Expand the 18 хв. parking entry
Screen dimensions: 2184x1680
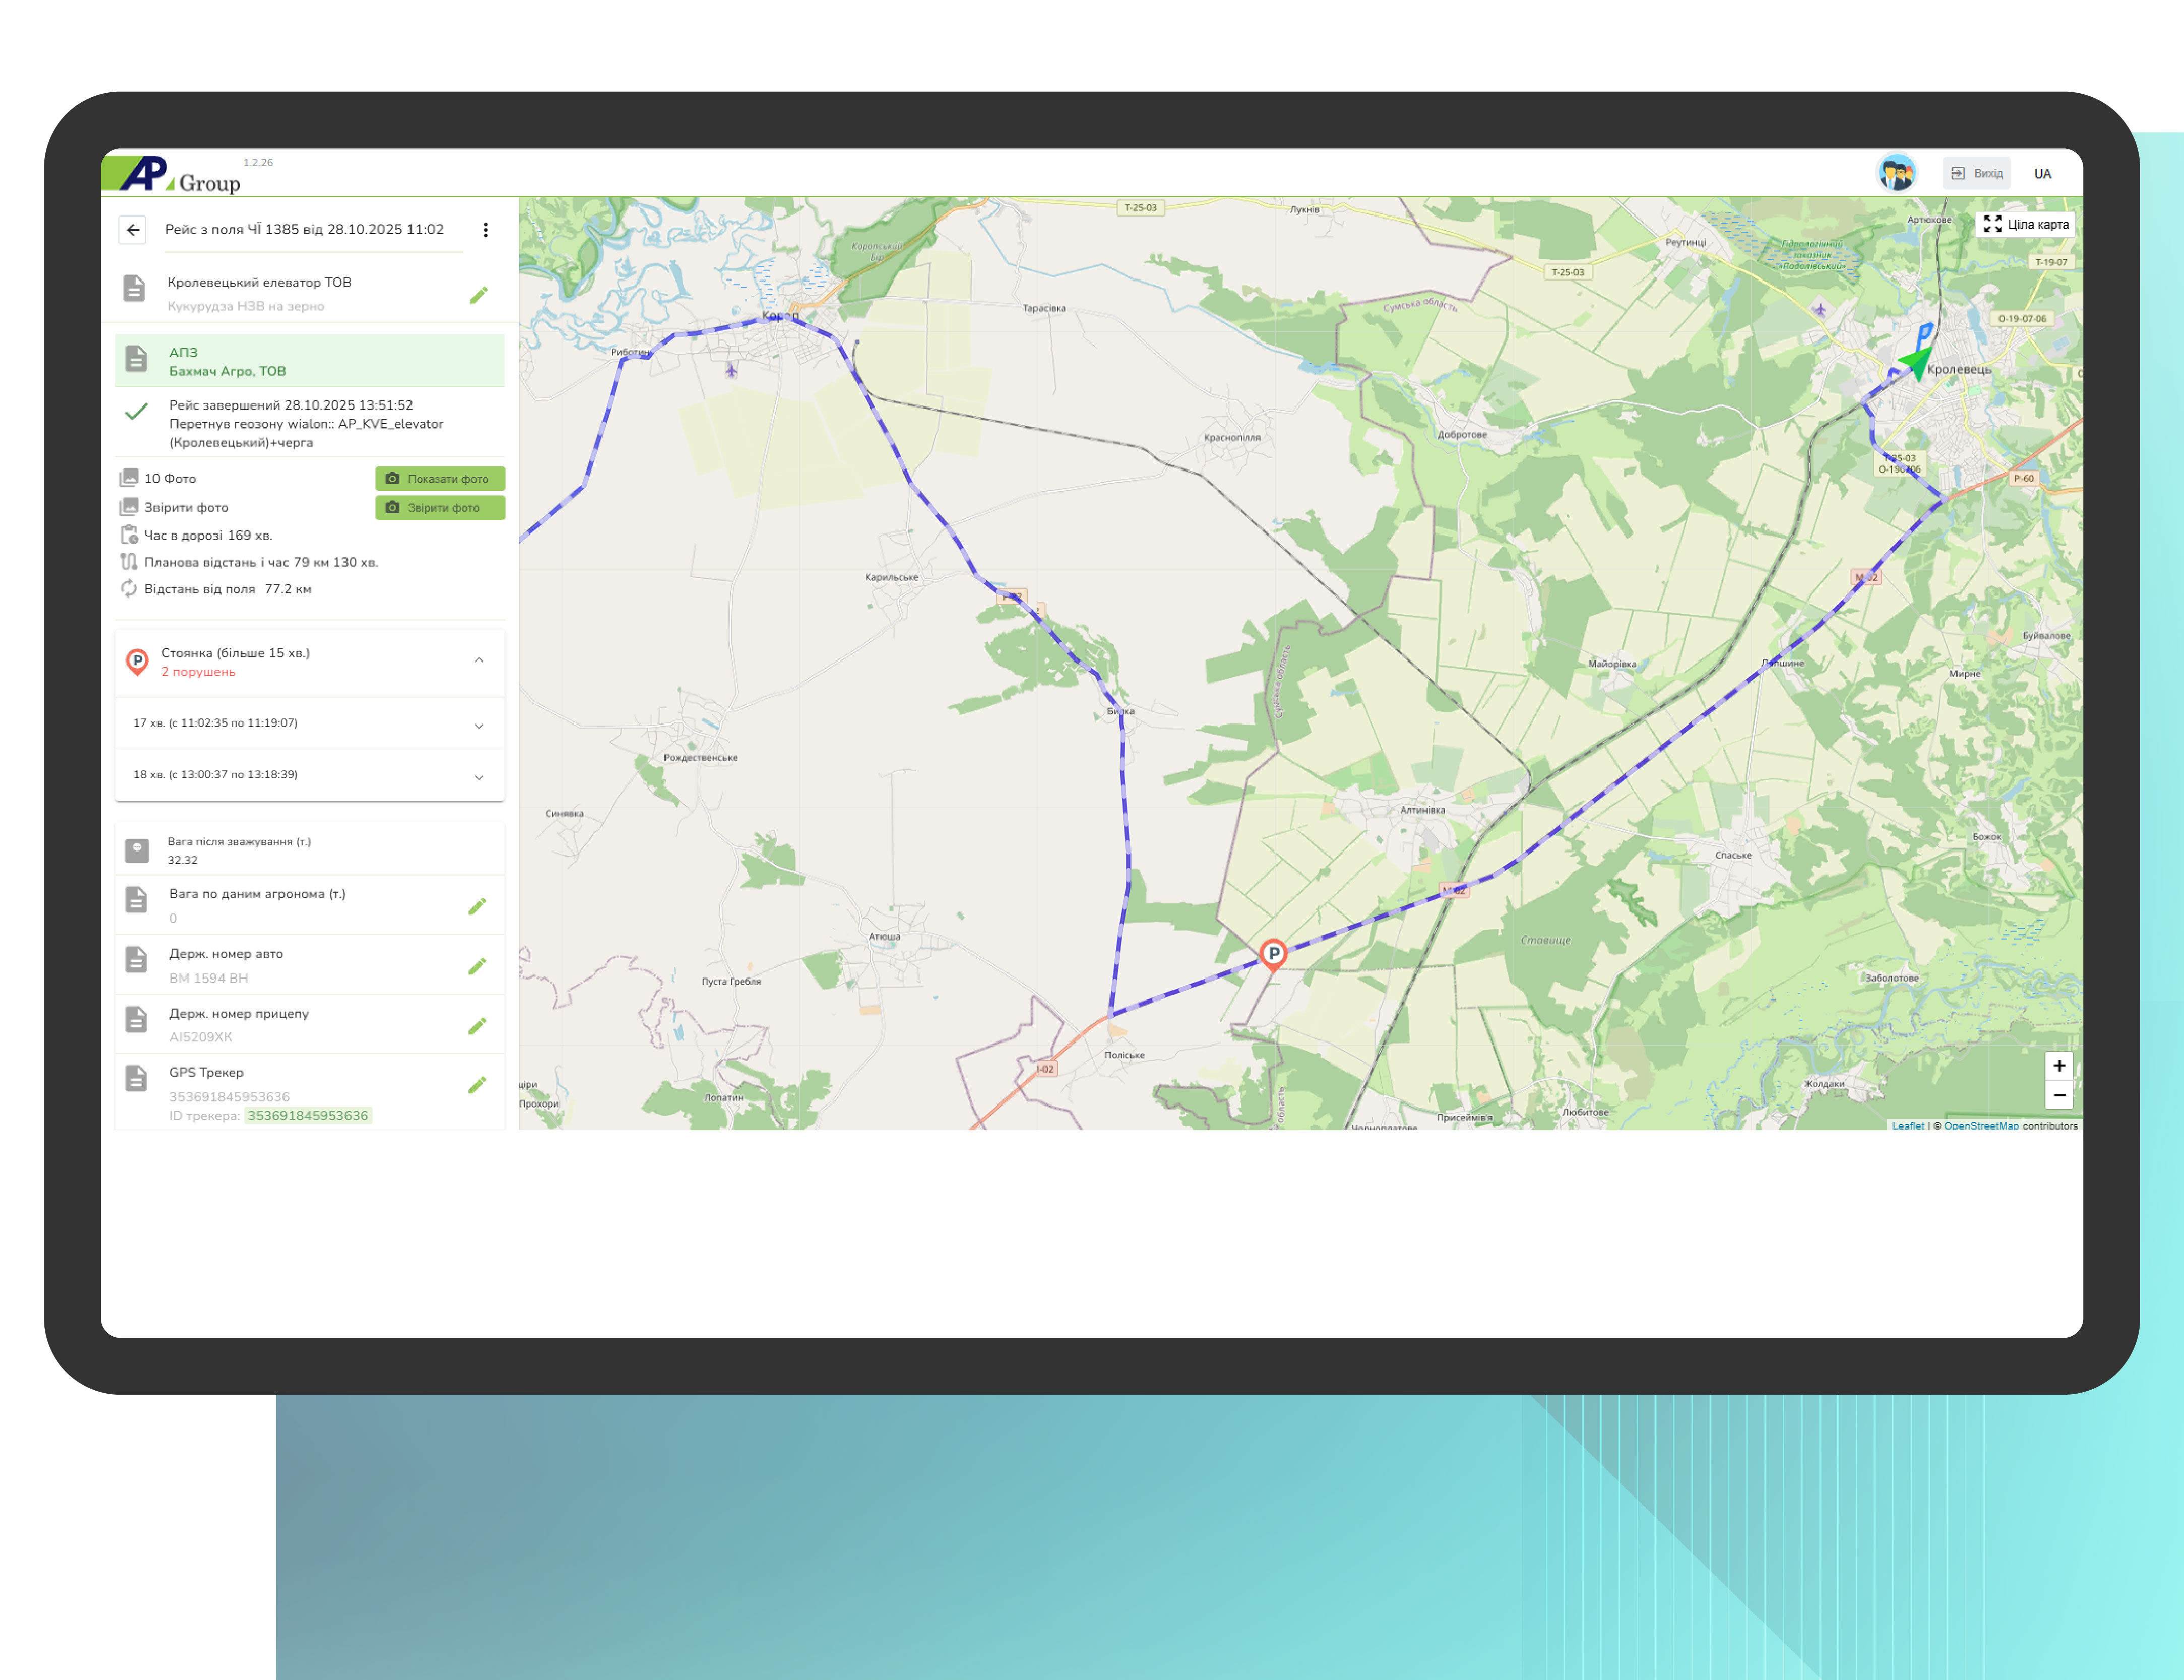[x=479, y=778]
